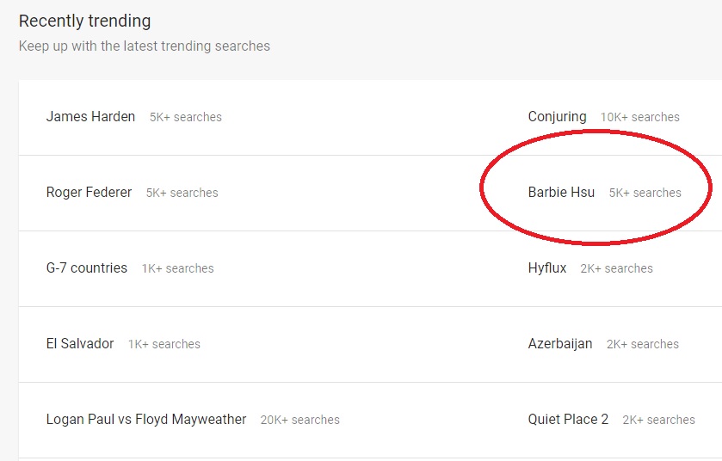Open the Roger Federer trending search
Viewport: 722px width, 461px height.
point(89,192)
